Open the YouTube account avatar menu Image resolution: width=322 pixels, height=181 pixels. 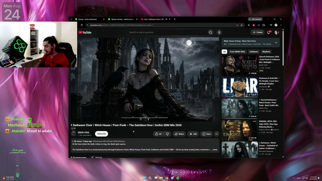tap(276, 32)
